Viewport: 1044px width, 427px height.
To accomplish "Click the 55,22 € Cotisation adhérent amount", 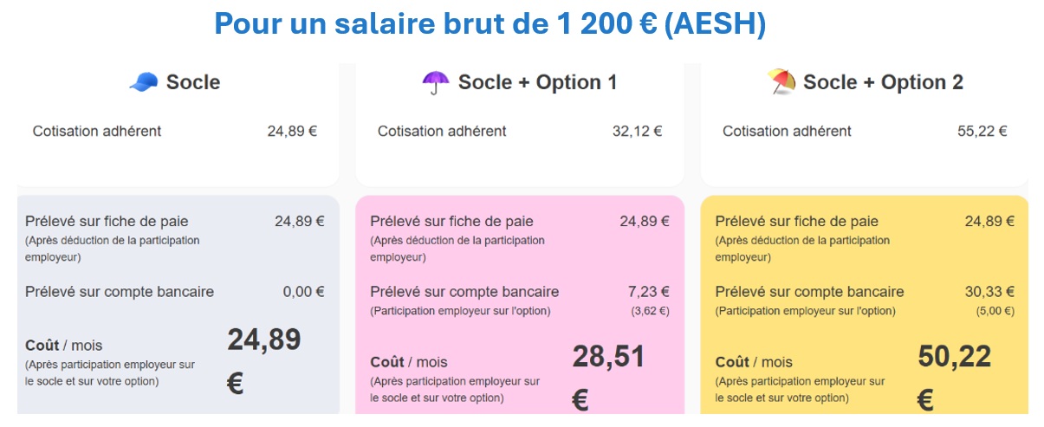I will tap(982, 132).
